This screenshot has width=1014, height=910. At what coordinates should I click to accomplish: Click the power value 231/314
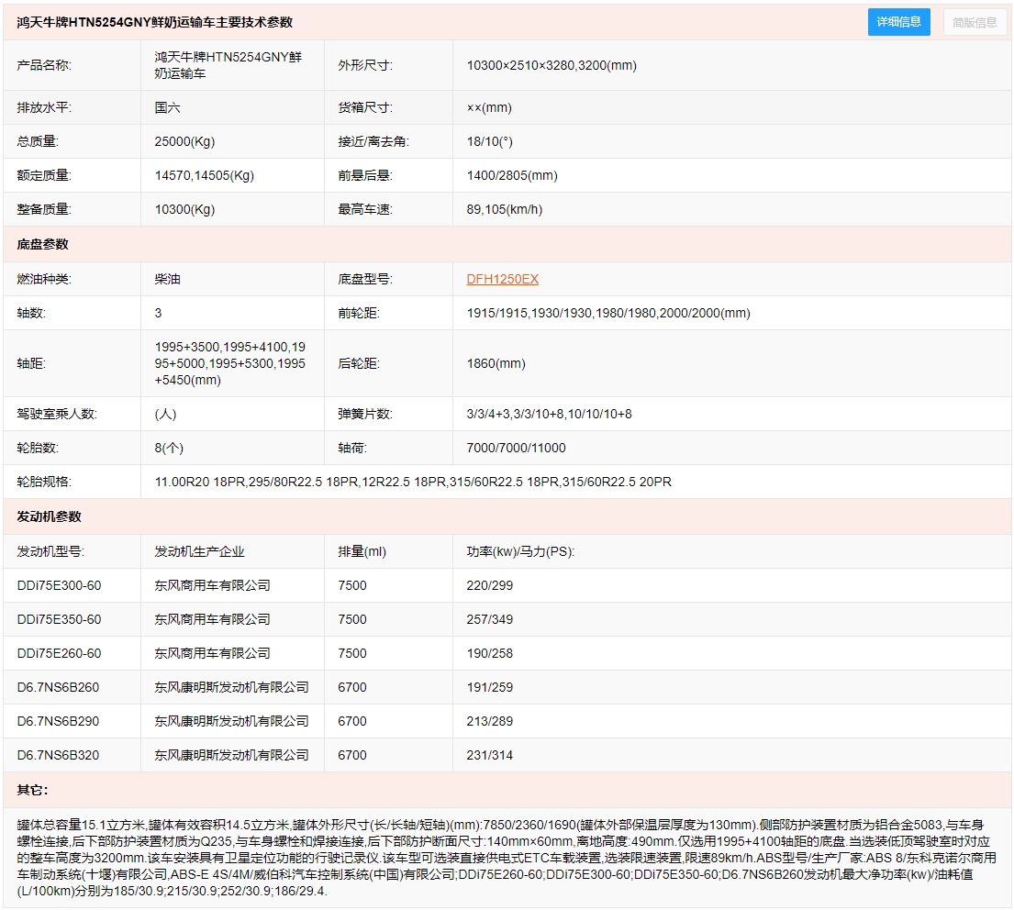[489, 755]
